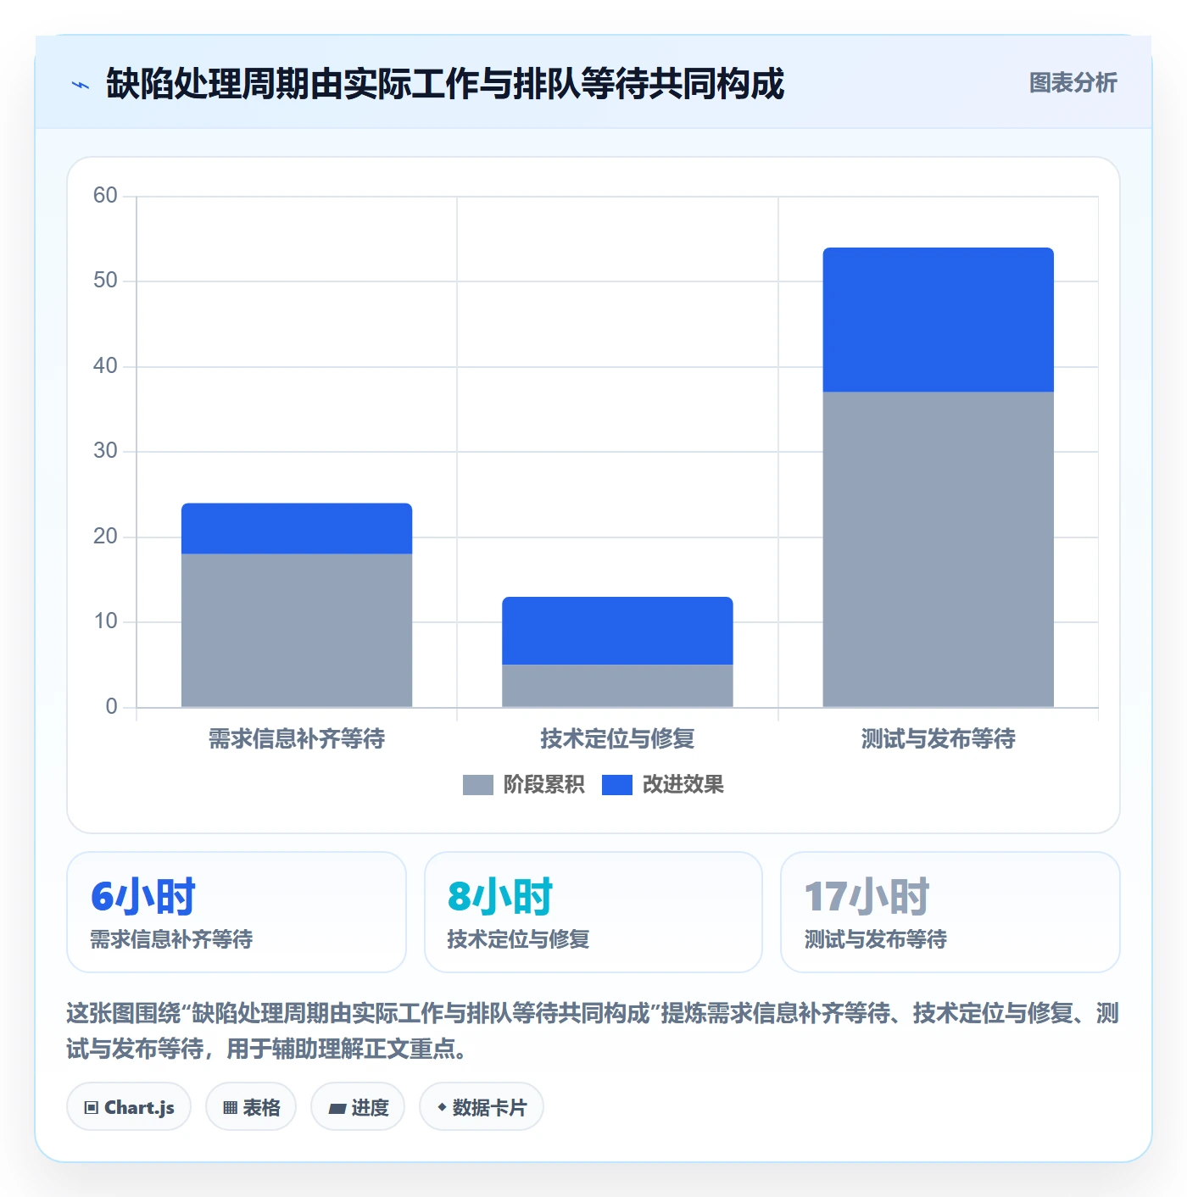
Task: Toggle the 阶段累积 legend item
Action: point(524,785)
